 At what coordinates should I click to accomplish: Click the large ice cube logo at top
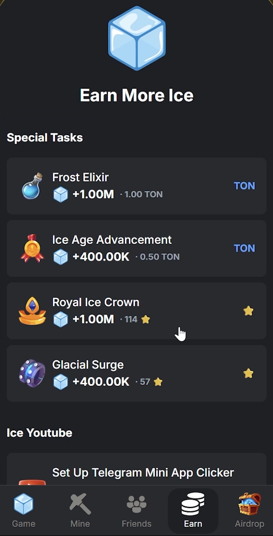[136, 39]
